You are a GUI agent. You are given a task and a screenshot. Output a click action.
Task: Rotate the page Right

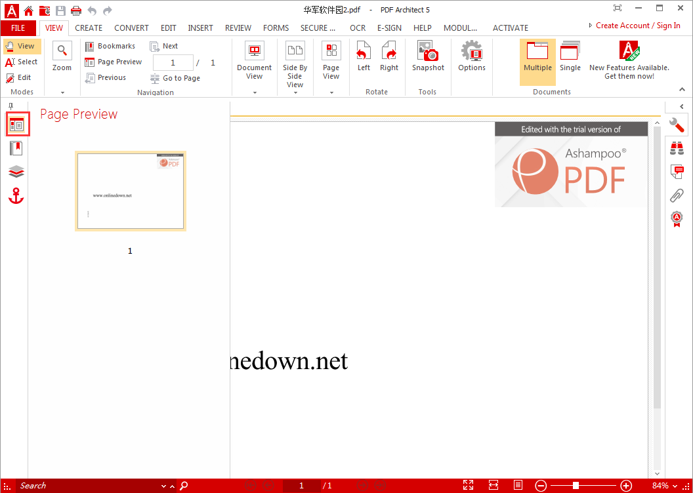389,56
